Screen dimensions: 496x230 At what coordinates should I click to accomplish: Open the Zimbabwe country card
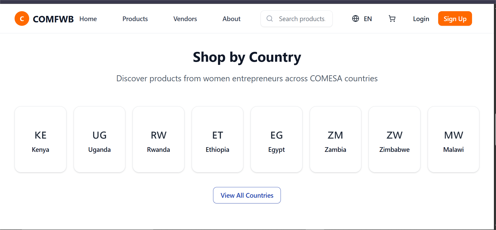[394, 139]
